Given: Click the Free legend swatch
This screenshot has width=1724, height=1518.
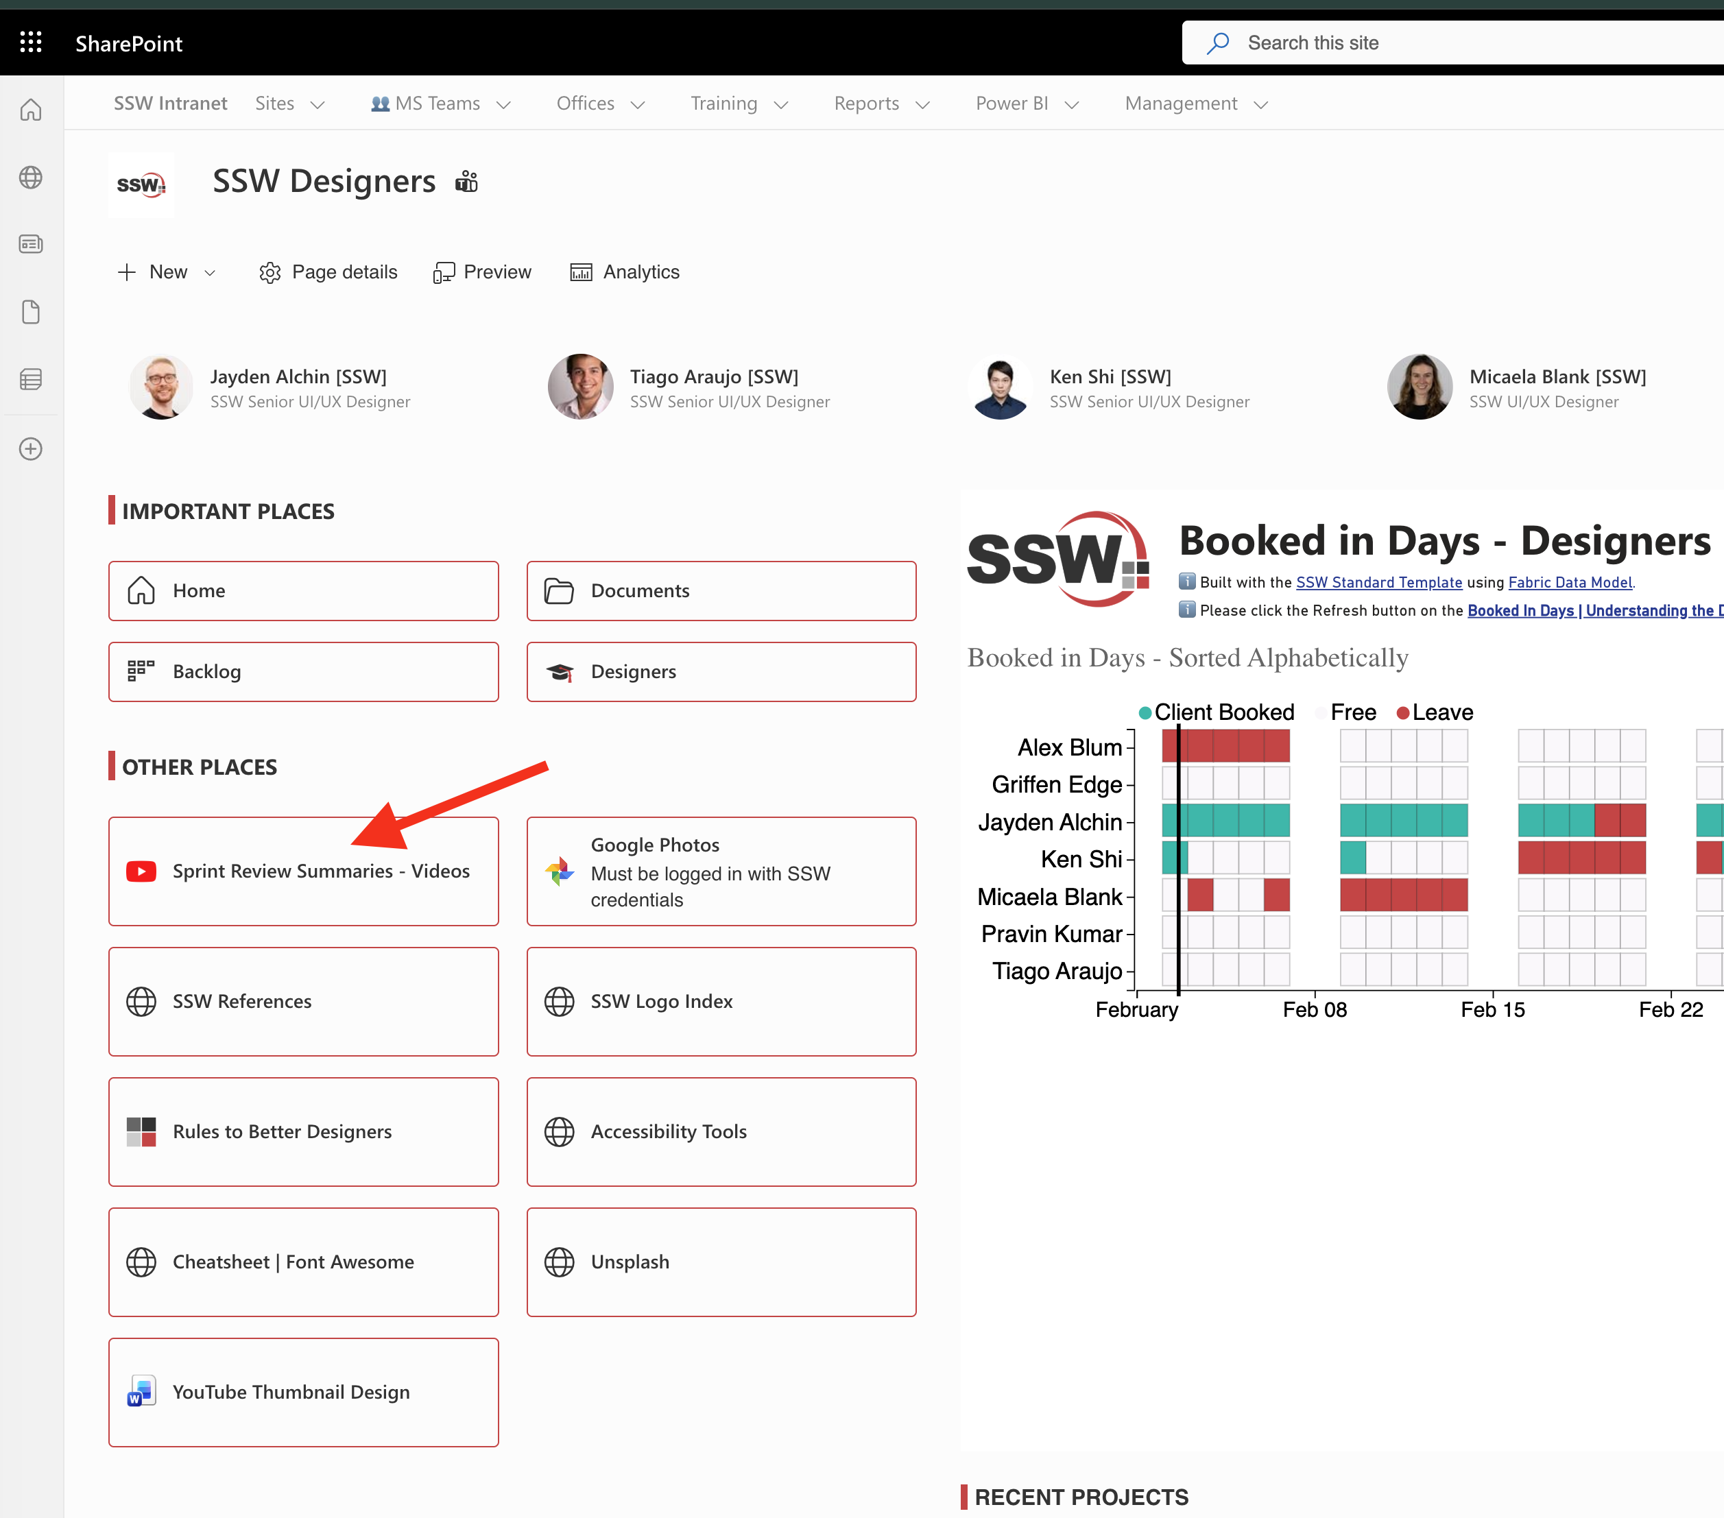Looking at the screenshot, I should (1321, 712).
